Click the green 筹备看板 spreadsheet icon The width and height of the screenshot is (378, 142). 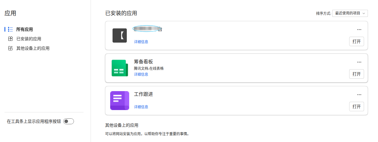pyautogui.click(x=120, y=68)
